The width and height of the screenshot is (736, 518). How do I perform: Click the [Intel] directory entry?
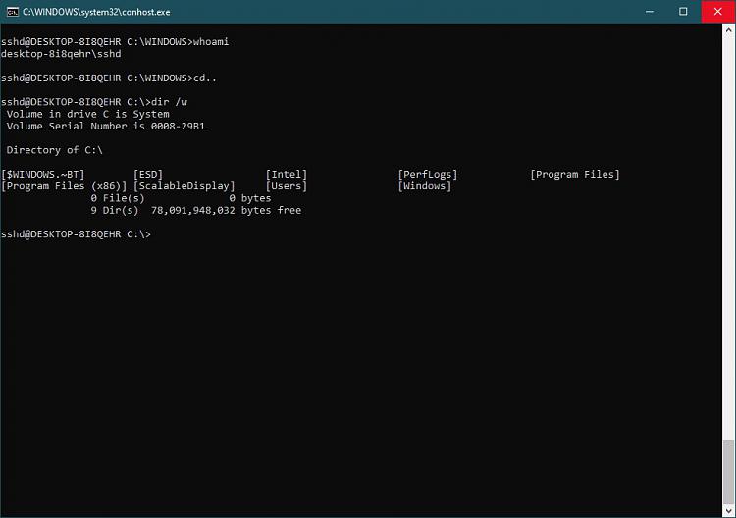[x=286, y=175]
